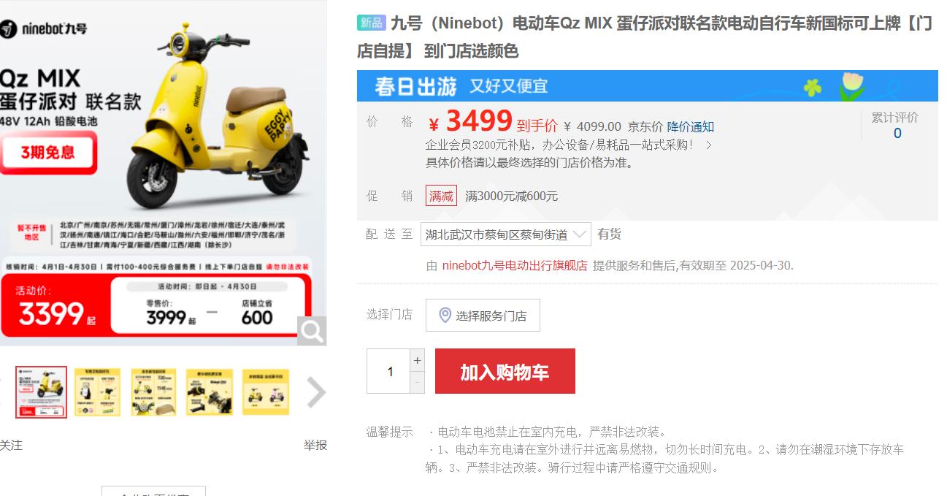Click the magnifier icon on product image
This screenshot has width=947, height=496.
(312, 331)
